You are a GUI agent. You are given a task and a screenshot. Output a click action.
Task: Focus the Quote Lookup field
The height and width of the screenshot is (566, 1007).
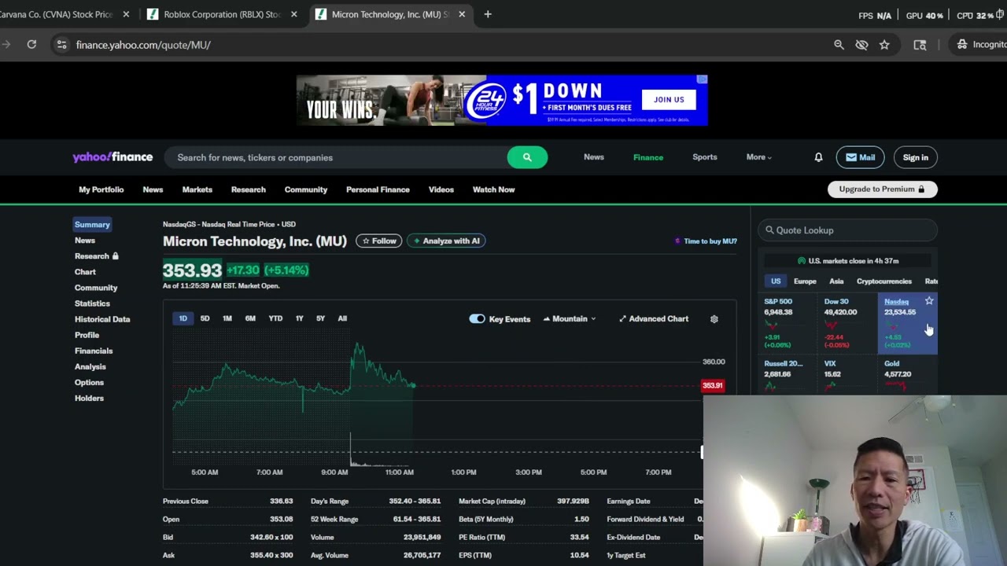click(x=848, y=230)
